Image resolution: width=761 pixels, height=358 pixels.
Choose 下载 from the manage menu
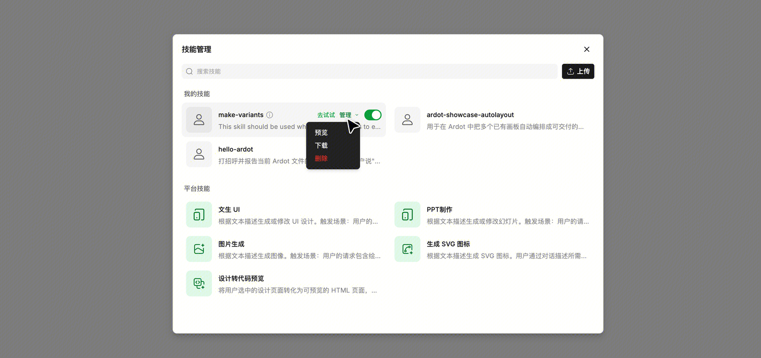coord(321,146)
